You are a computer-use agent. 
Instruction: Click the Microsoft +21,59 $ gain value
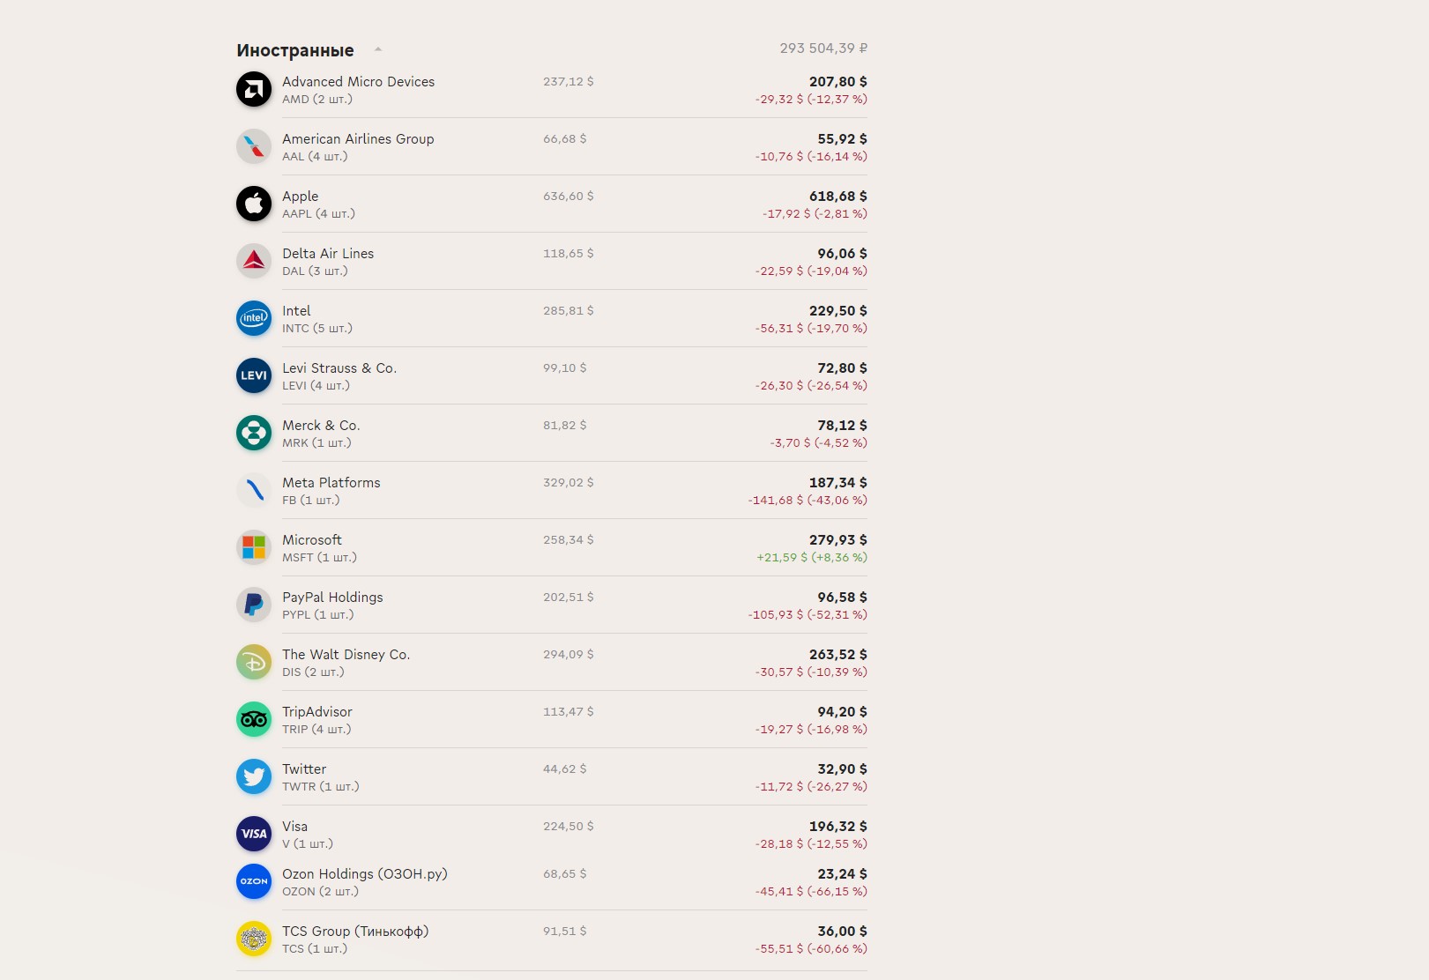(x=782, y=558)
